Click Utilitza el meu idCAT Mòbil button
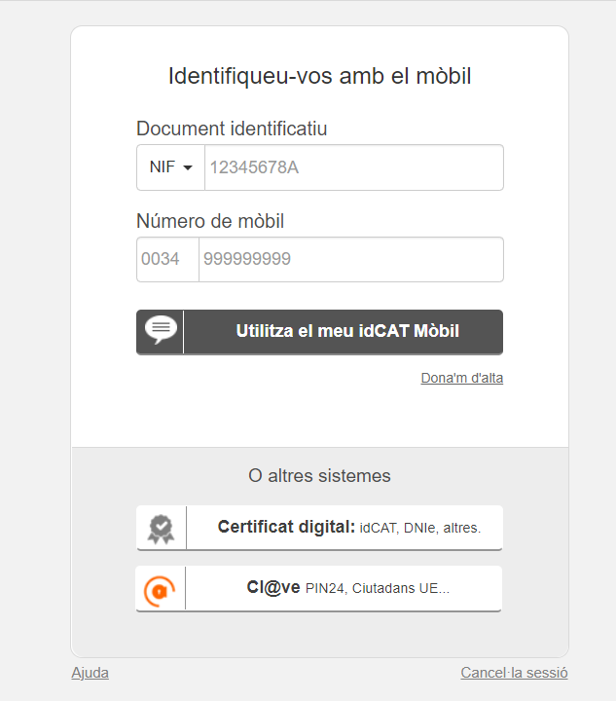The height and width of the screenshot is (701, 616). [320, 332]
